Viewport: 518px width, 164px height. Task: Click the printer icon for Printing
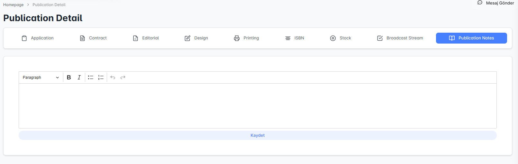point(237,38)
